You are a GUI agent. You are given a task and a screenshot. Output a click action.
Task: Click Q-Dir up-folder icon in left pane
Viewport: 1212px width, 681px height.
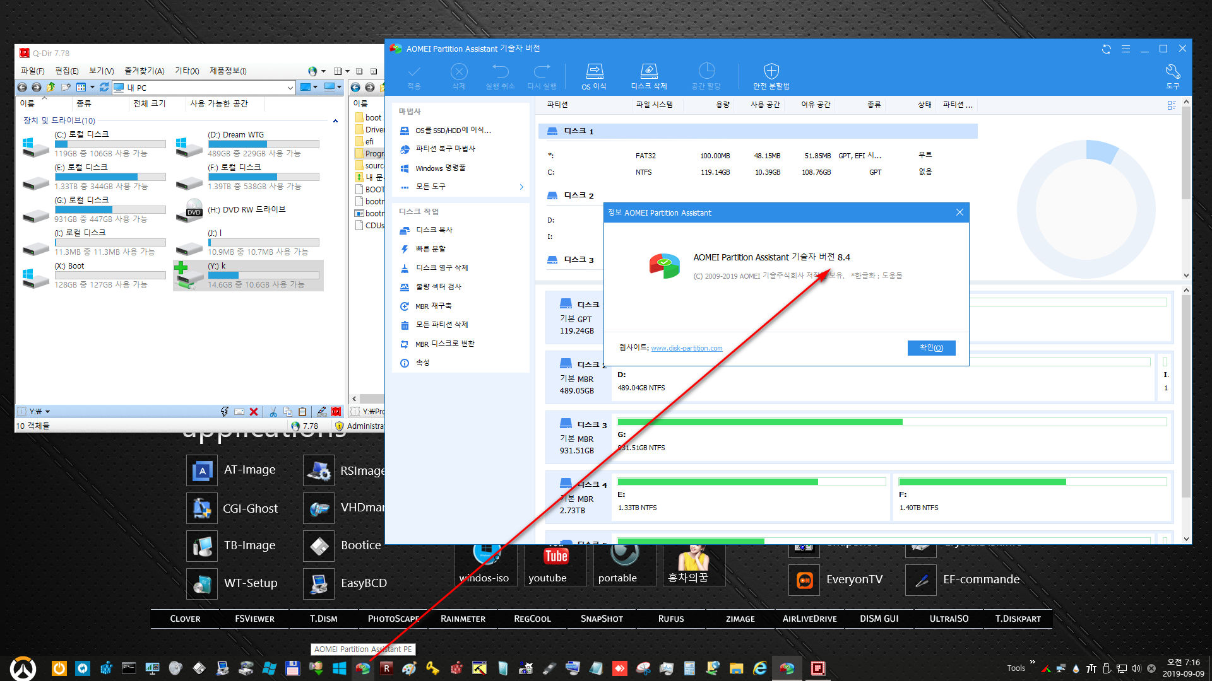(x=50, y=88)
